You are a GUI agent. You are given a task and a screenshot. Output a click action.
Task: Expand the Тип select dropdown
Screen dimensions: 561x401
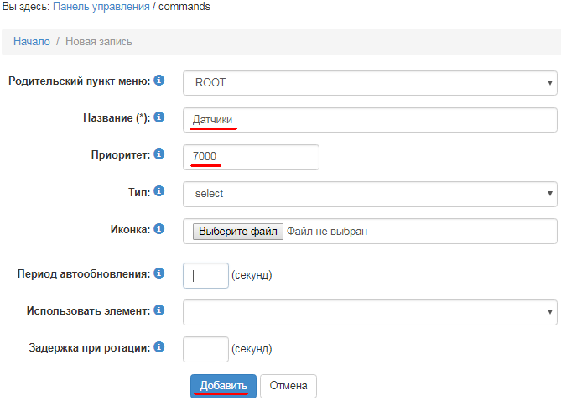click(370, 194)
